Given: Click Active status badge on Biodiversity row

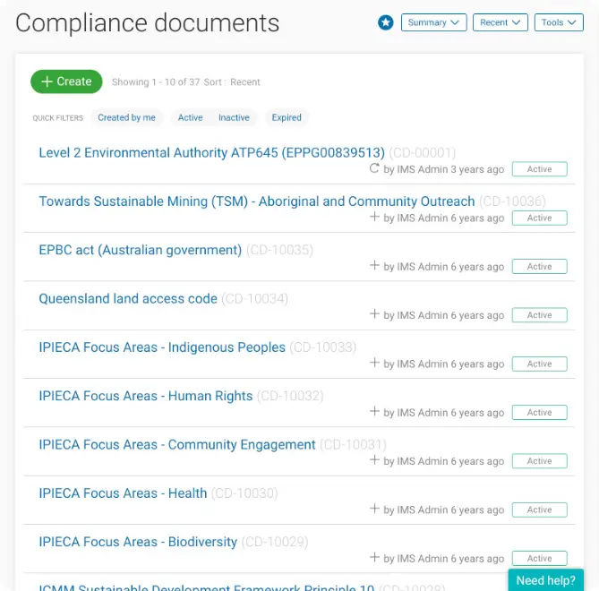Looking at the screenshot, I should 539,558.
